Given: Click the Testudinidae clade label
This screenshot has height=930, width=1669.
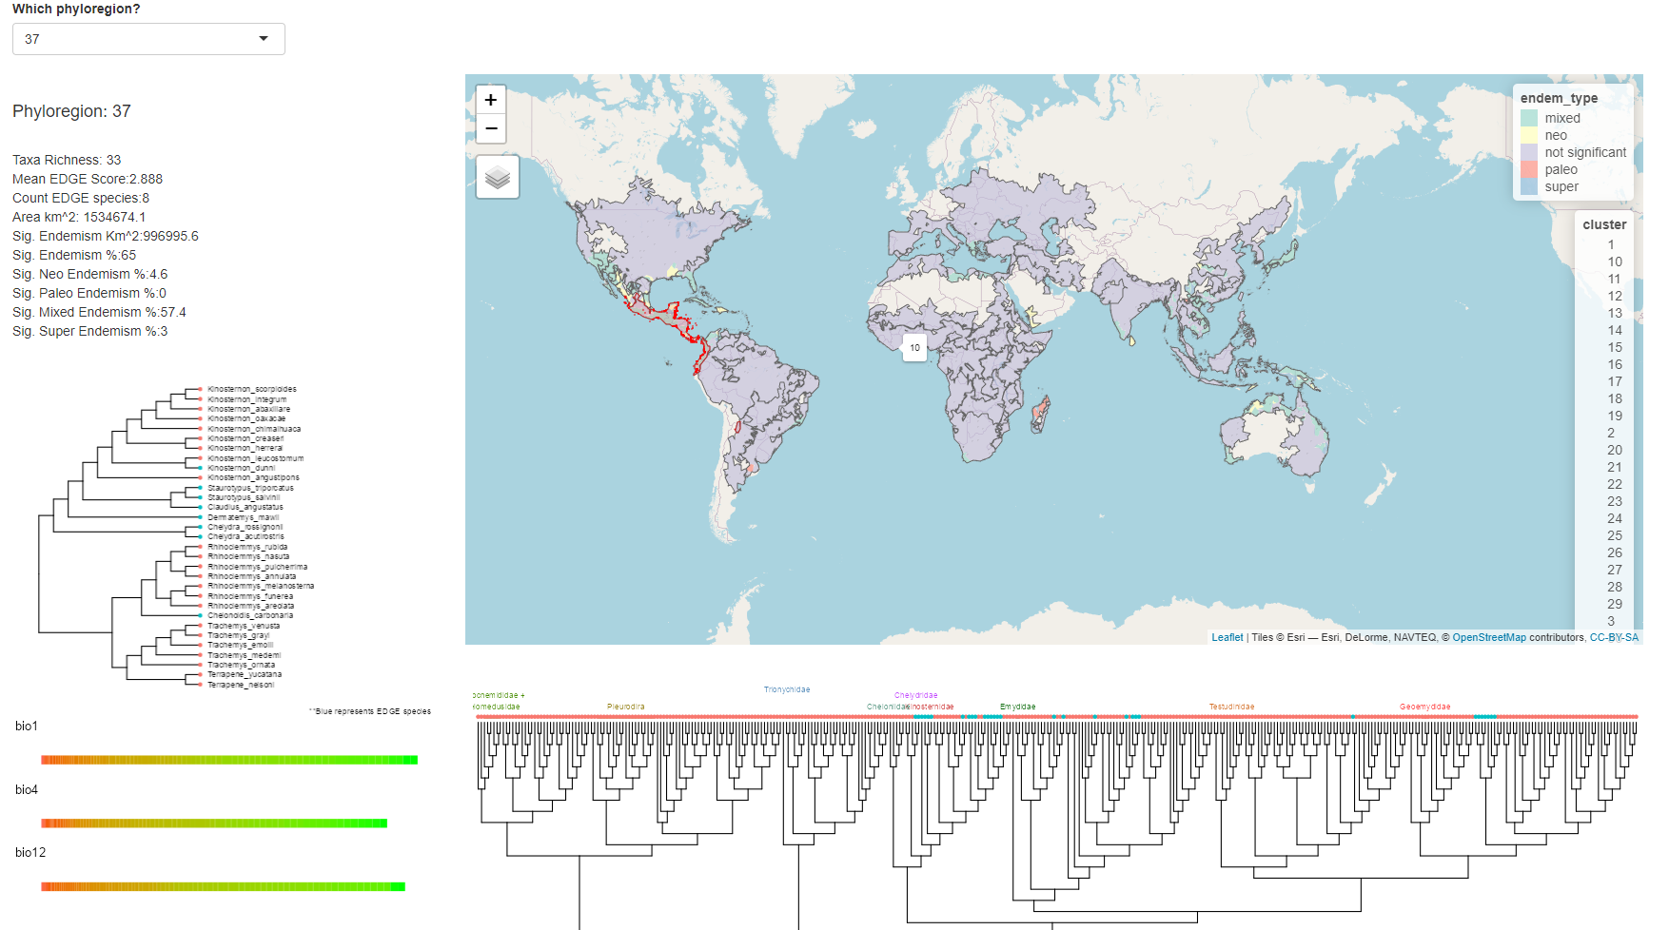Looking at the screenshot, I should [1232, 707].
